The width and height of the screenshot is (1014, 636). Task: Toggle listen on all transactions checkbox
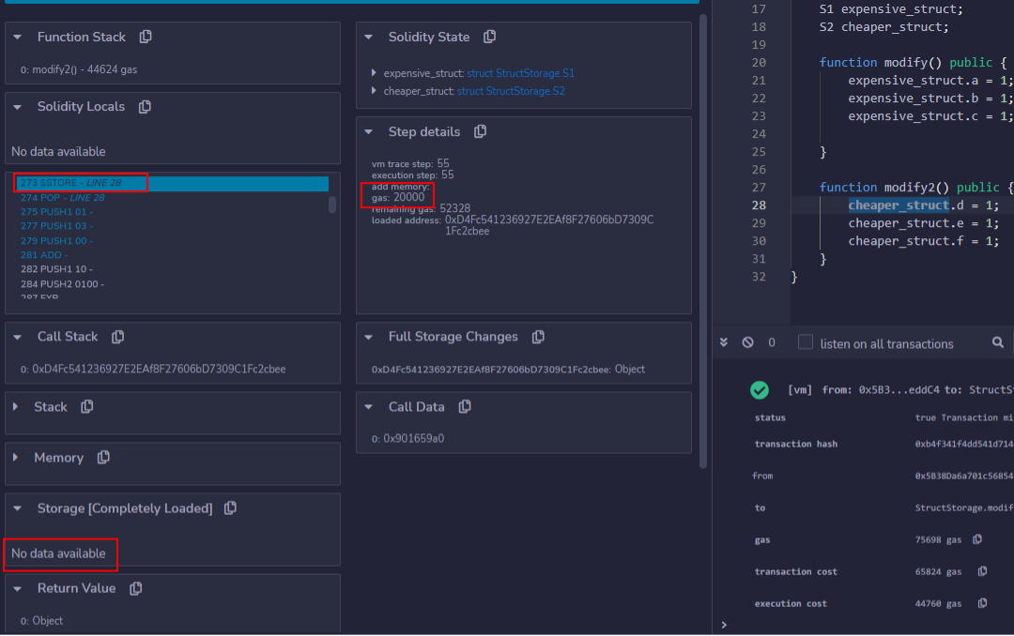coord(806,341)
